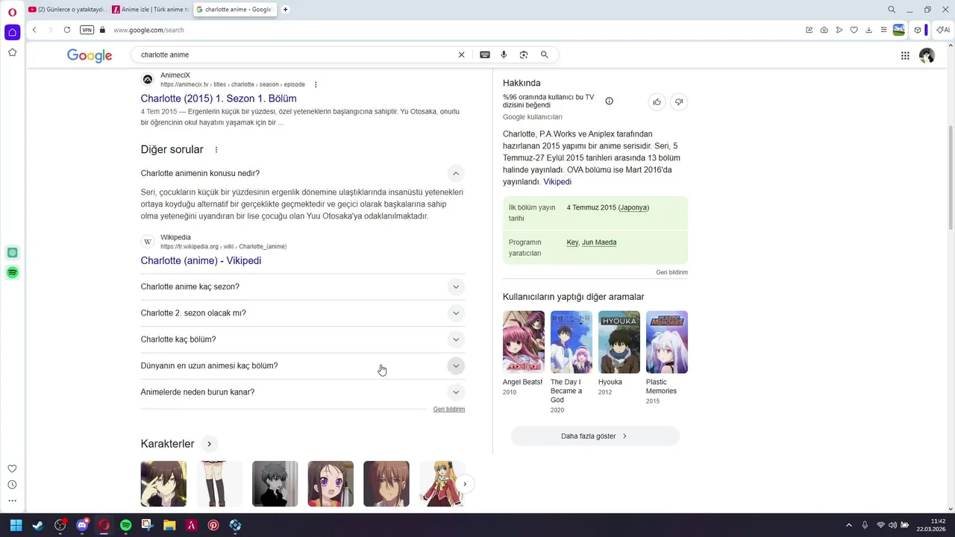Start voice search with the microphone

[x=504, y=54]
